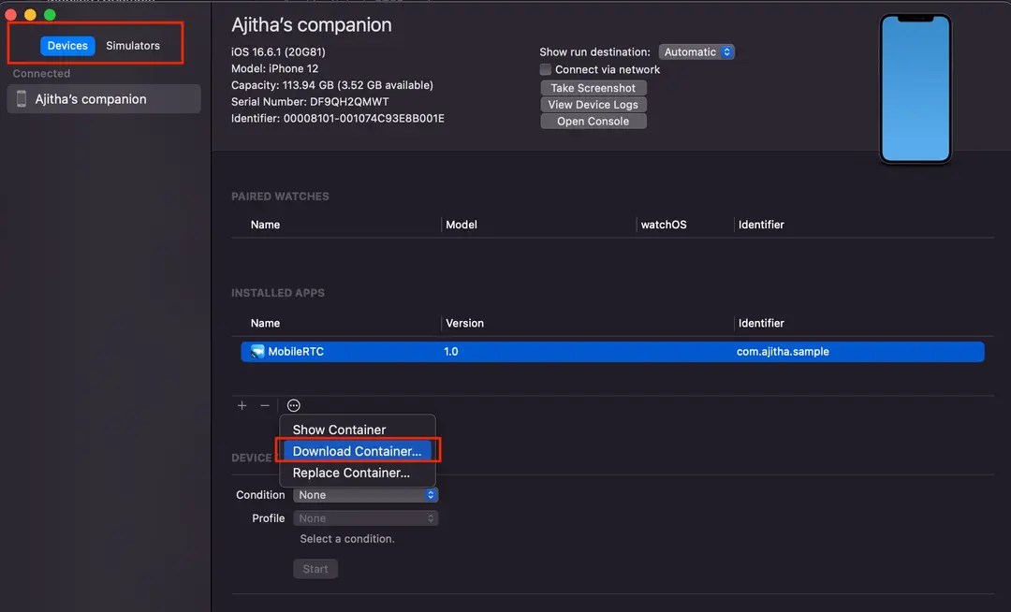Image resolution: width=1011 pixels, height=612 pixels.
Task: Select the Replace Container option
Action: [x=351, y=473]
